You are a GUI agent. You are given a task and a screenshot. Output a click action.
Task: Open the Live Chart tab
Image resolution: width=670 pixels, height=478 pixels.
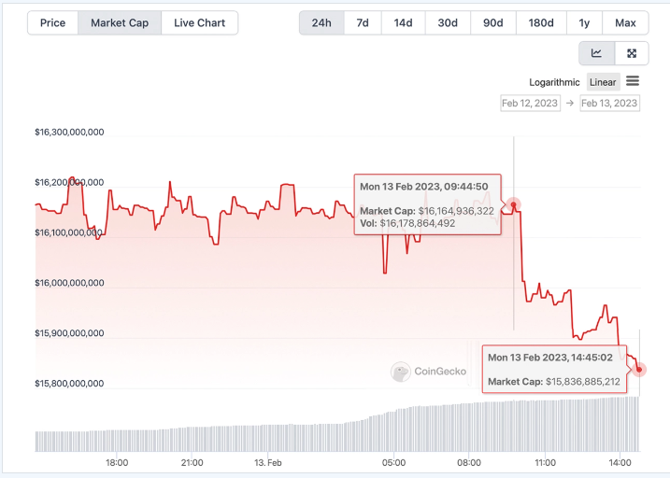(x=199, y=22)
